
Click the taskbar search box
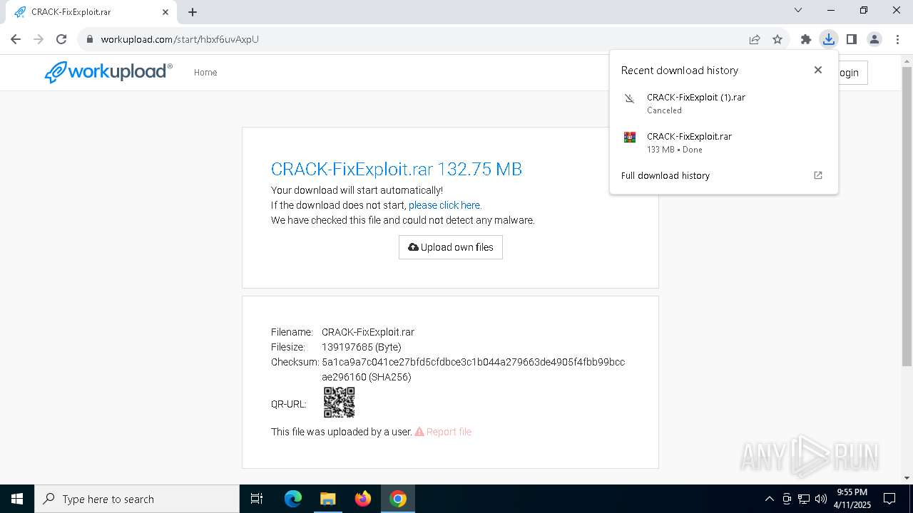click(137, 499)
